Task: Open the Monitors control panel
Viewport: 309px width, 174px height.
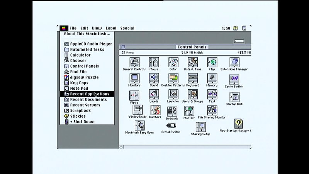Action: coord(134,78)
